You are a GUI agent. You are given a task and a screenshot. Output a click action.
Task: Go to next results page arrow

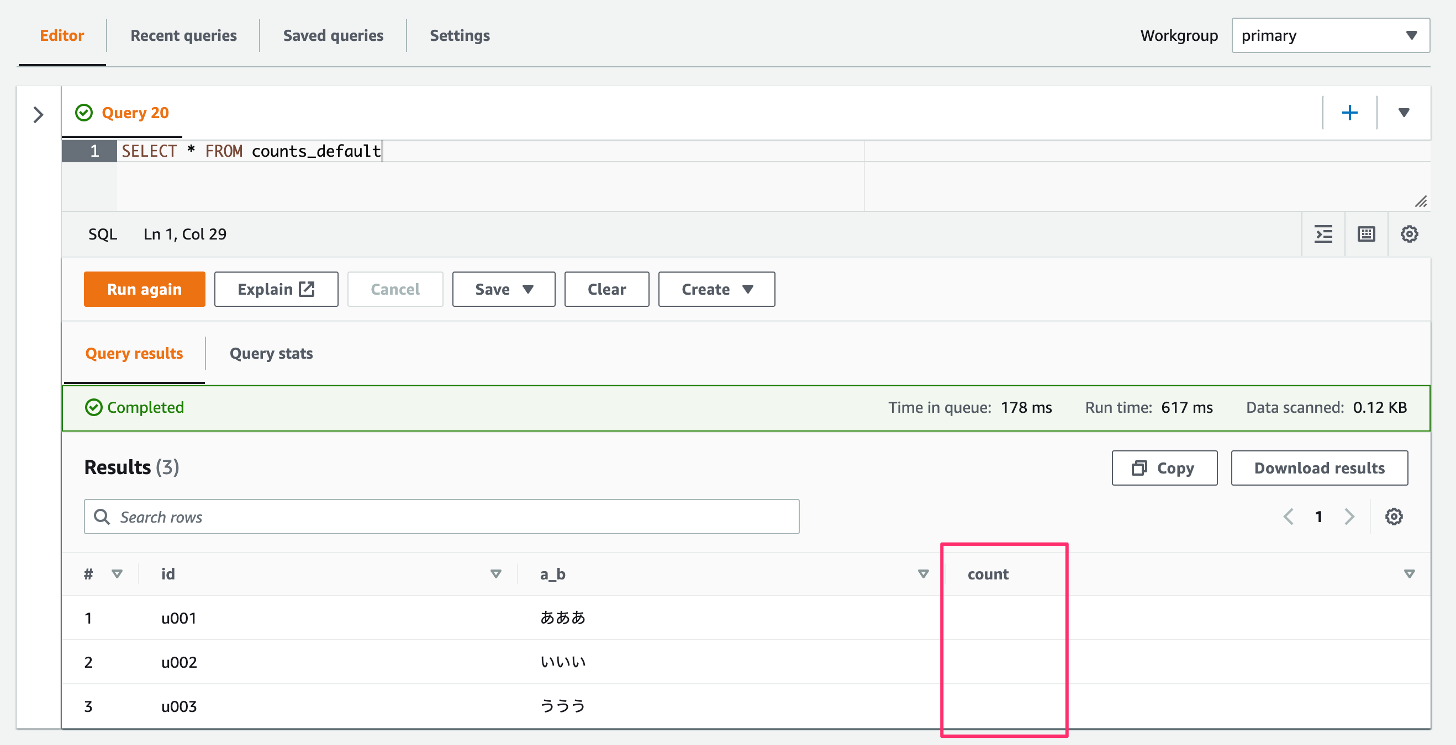click(1349, 516)
